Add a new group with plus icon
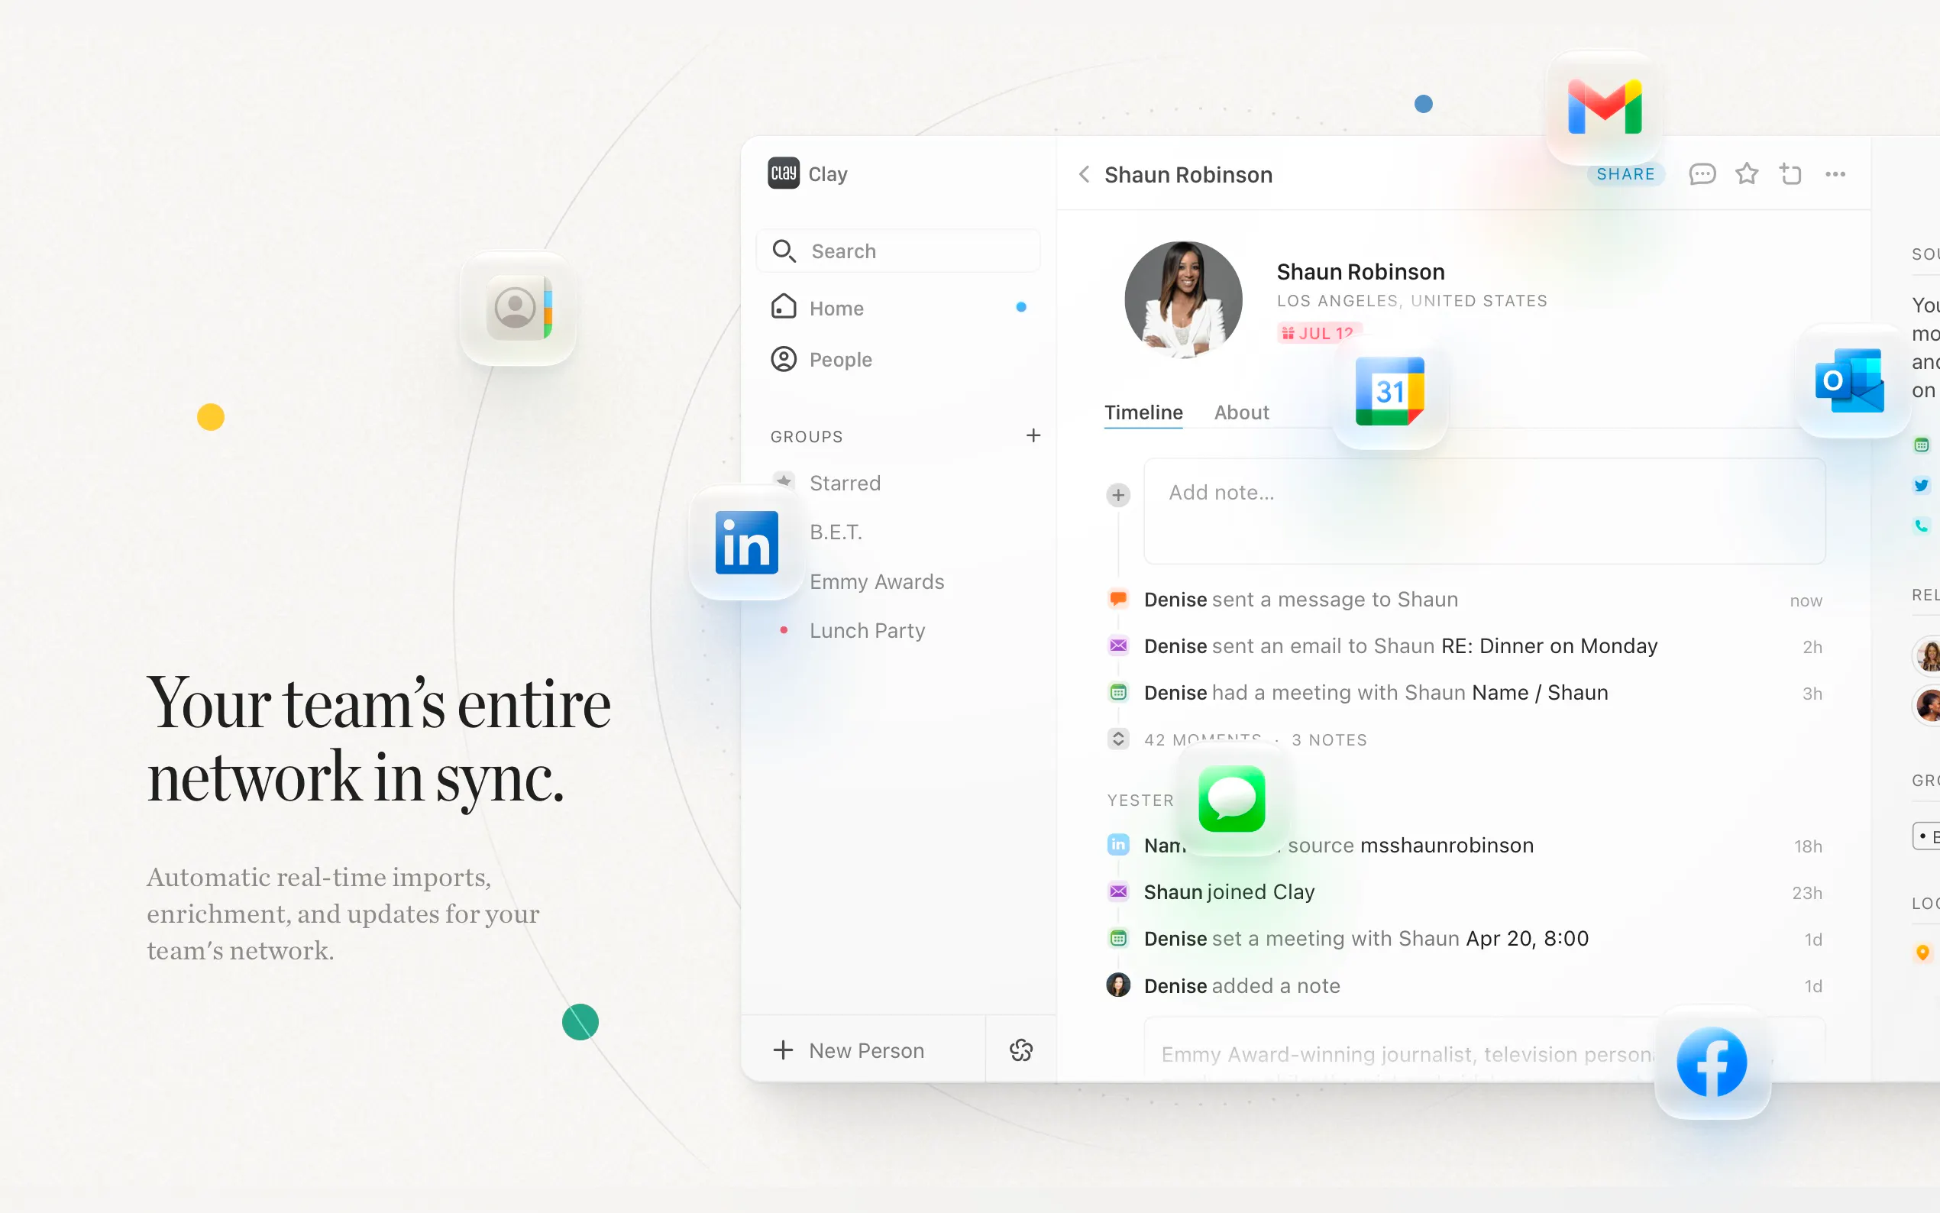The height and width of the screenshot is (1213, 1940). tap(1033, 435)
